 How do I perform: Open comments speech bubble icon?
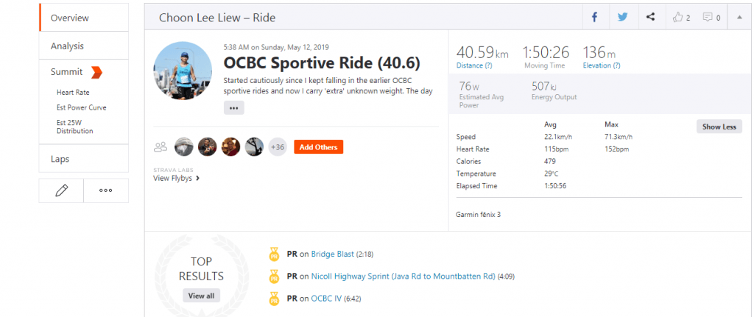click(x=708, y=18)
